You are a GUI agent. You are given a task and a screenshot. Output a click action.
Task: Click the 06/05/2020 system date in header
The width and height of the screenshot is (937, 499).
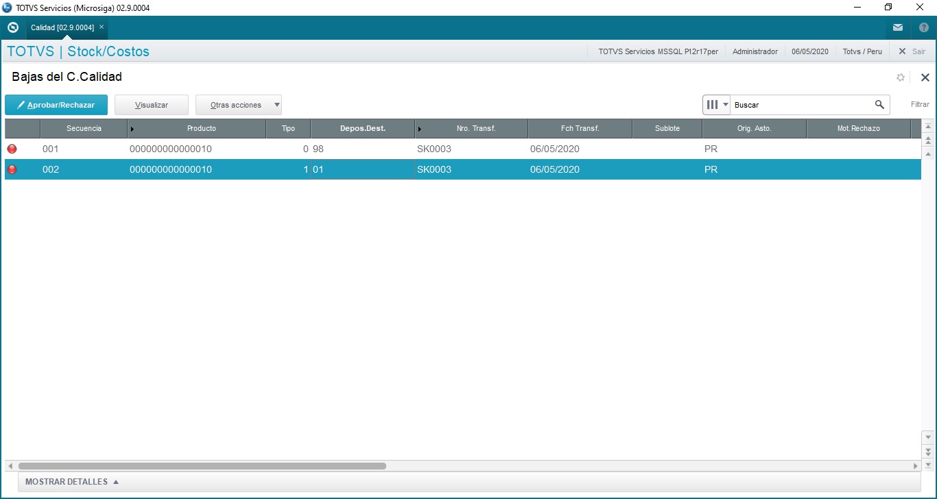pos(810,51)
